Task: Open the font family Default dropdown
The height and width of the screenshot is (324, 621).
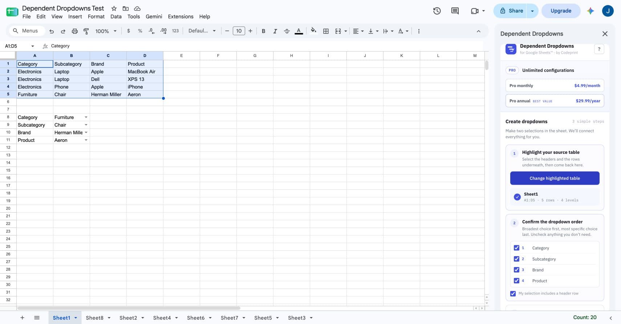Action: pos(202,31)
